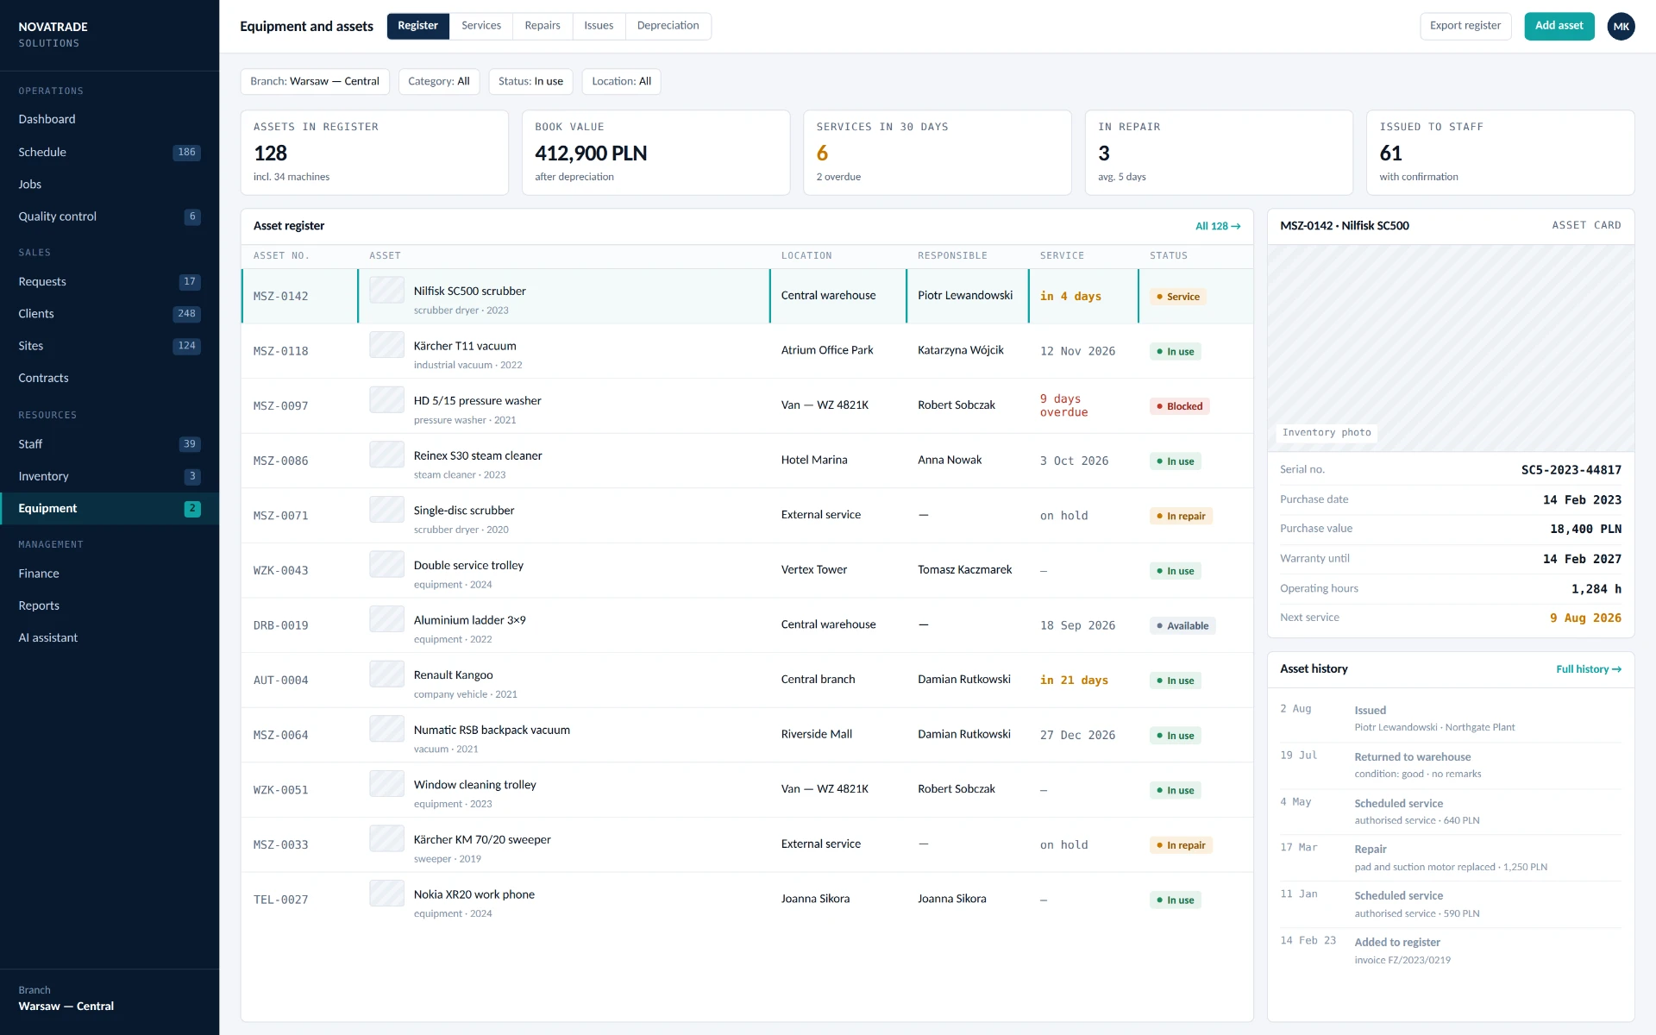This screenshot has width=1656, height=1035.
Task: Open the Category: All filter
Action: tap(438, 81)
